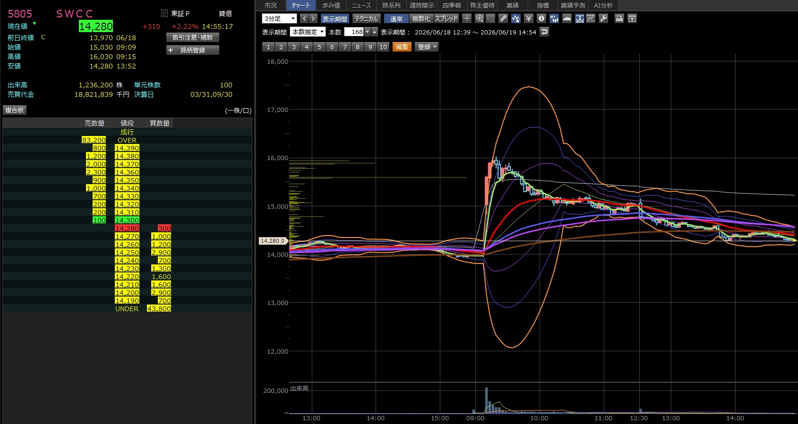Open the ニュース tab
The height and width of the screenshot is (424, 798).
[361, 5]
